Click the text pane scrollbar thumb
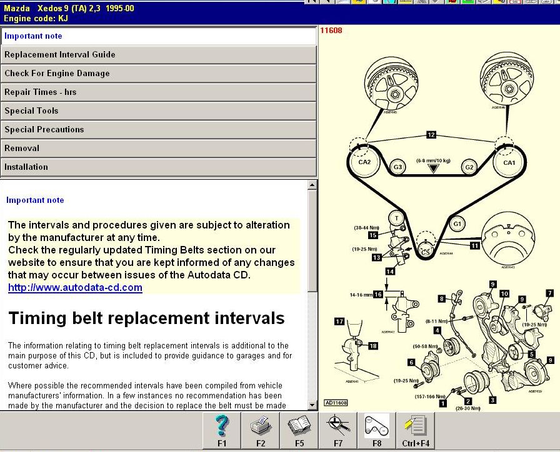560x452 pixels. pyautogui.click(x=312, y=241)
